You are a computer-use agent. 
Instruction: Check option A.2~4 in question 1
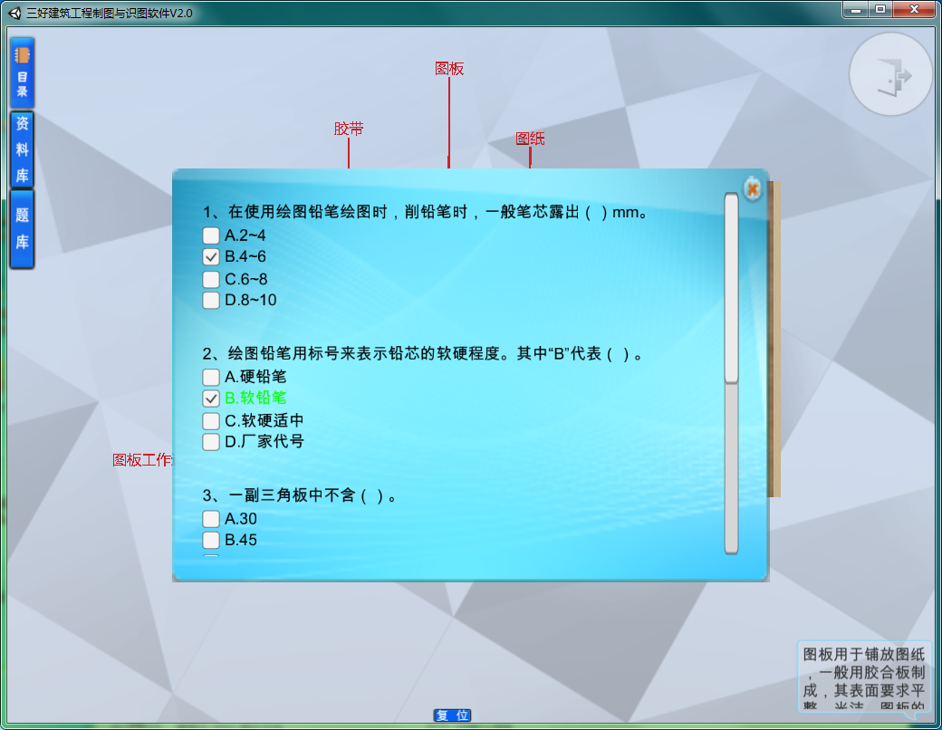(x=211, y=235)
